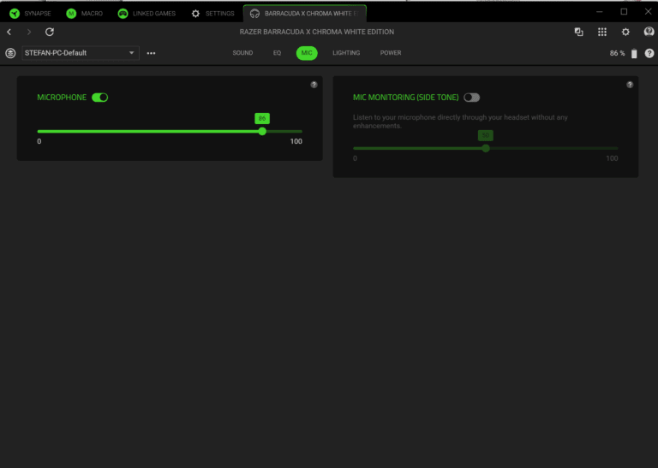
Task: Click the mic monitoring slider handle
Action: coord(486,148)
